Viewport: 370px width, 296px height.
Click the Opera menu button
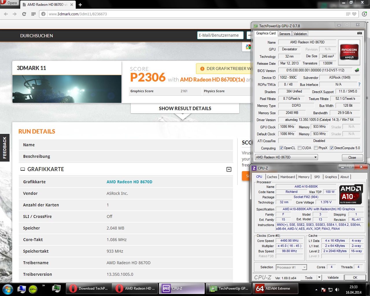pos(10,3)
